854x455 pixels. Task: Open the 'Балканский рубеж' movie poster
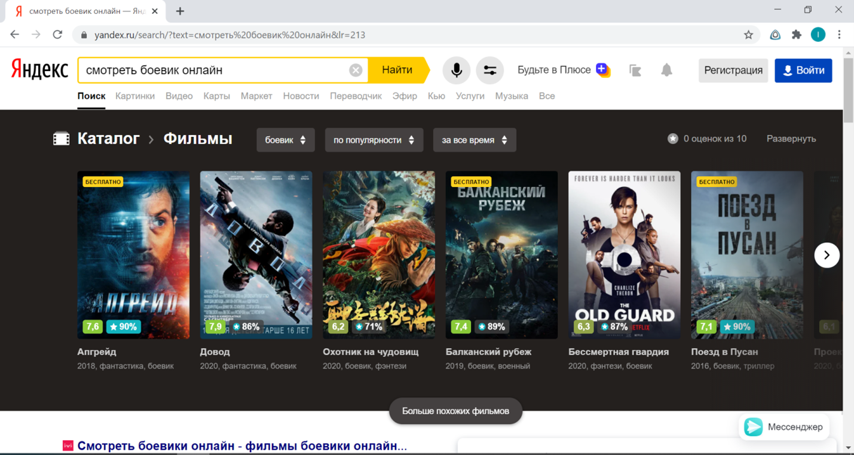pyautogui.click(x=501, y=255)
